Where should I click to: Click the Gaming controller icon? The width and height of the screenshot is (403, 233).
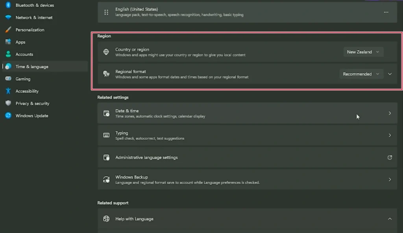click(x=8, y=79)
